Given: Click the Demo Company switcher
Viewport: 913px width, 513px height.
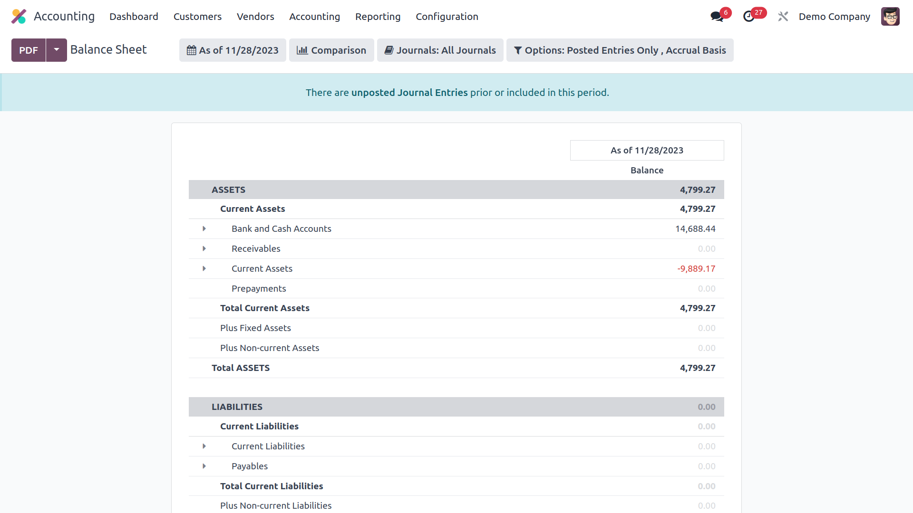Looking at the screenshot, I should [834, 17].
